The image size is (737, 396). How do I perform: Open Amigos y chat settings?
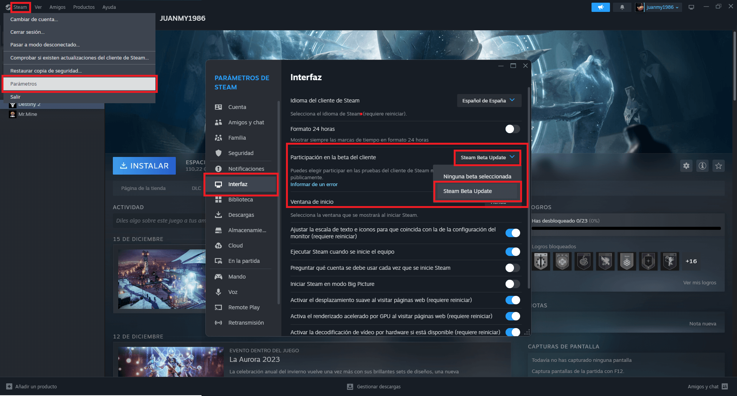[x=240, y=122]
